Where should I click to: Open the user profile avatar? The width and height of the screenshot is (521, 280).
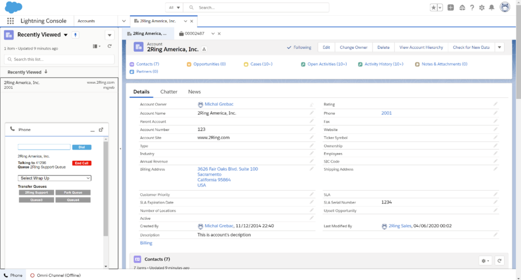coord(505,7)
